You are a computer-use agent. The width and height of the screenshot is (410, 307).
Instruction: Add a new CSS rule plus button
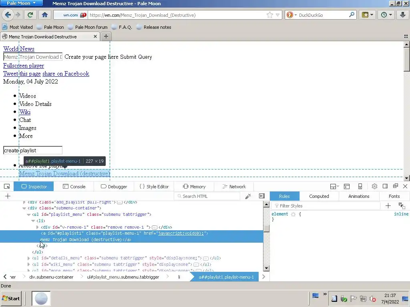coord(388,206)
